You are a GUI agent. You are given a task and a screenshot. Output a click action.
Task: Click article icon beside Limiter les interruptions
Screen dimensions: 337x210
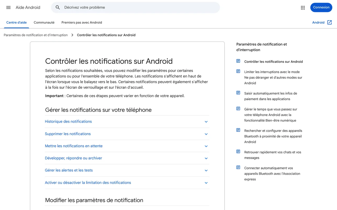point(238,71)
